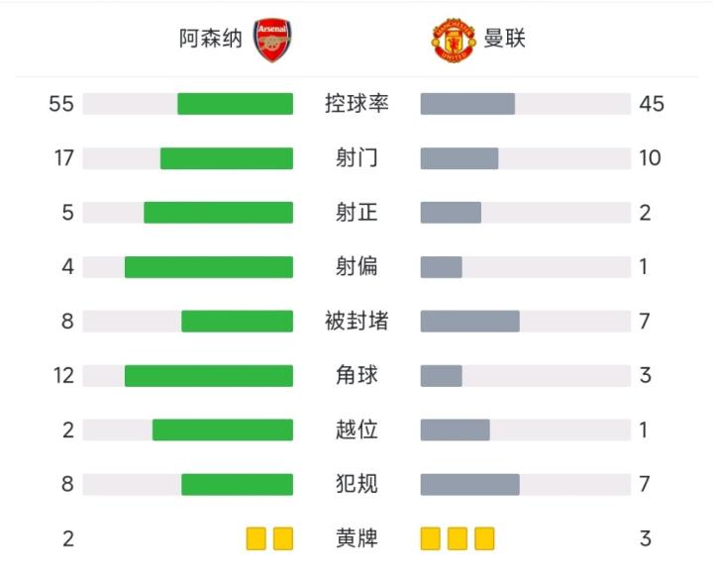Open the 阿森纳 team name
The height and width of the screenshot is (571, 713).
(210, 40)
